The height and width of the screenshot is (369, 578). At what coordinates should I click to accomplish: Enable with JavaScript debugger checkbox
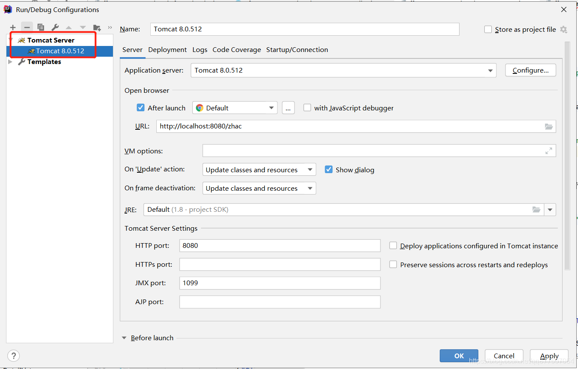click(x=307, y=108)
